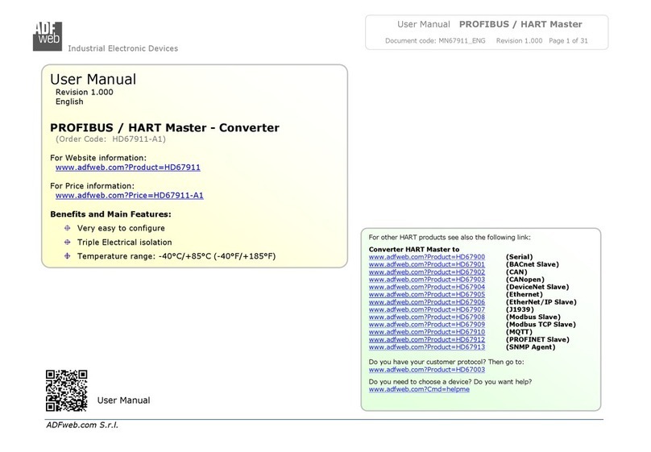Click the ADFweb.com S.r.l. footer text
This screenshot has width=651, height=452.
82,425
